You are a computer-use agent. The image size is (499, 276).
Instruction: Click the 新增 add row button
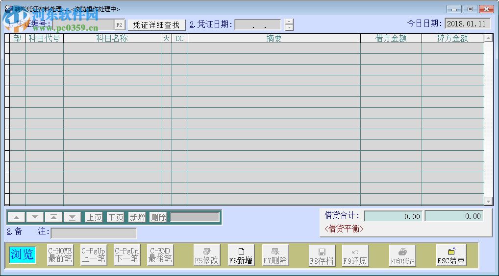(x=137, y=217)
